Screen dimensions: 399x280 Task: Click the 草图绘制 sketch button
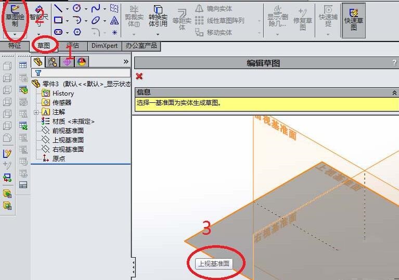[x=15, y=16]
